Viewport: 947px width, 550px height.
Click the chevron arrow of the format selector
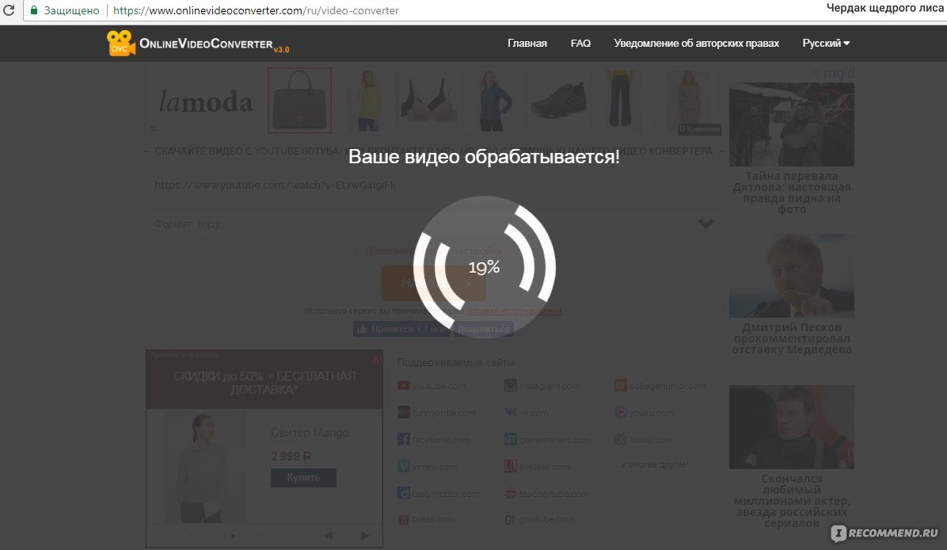[705, 223]
